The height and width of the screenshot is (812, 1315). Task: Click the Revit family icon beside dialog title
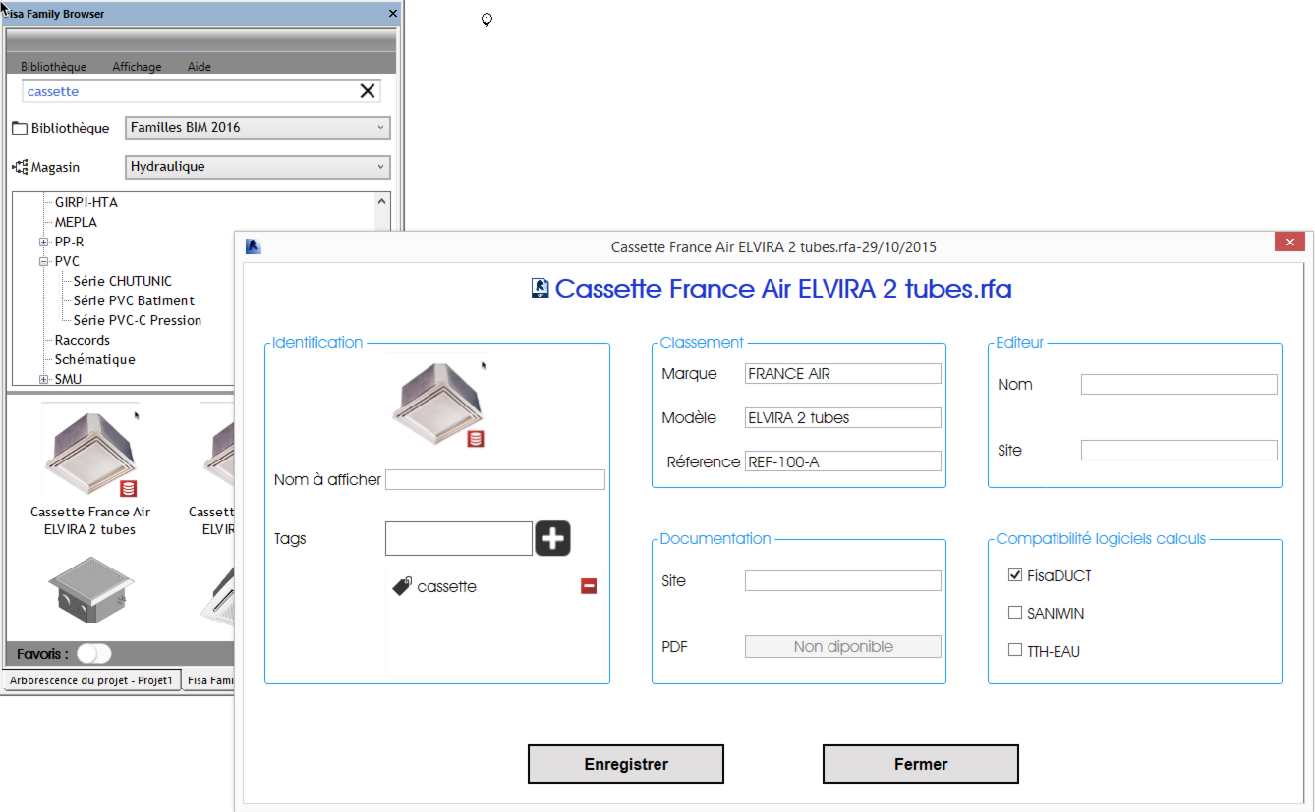[x=540, y=289]
